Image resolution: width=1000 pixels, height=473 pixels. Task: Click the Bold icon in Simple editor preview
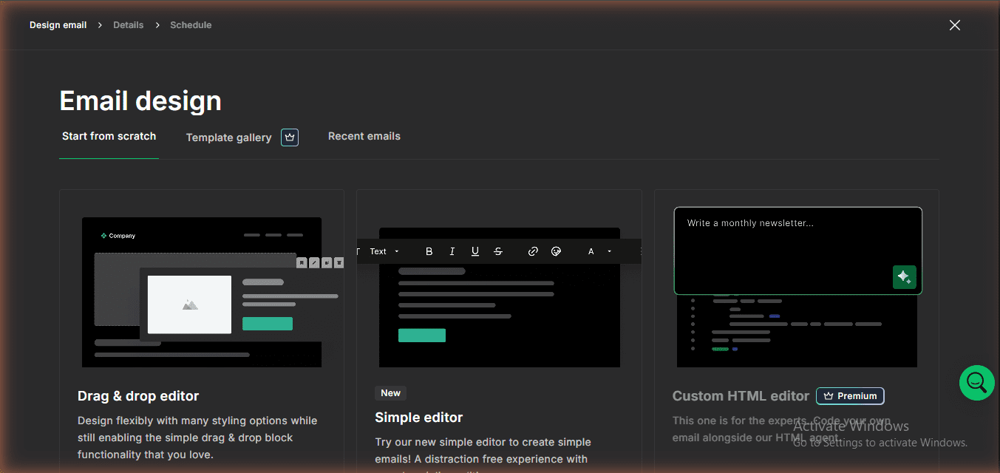[x=429, y=251]
